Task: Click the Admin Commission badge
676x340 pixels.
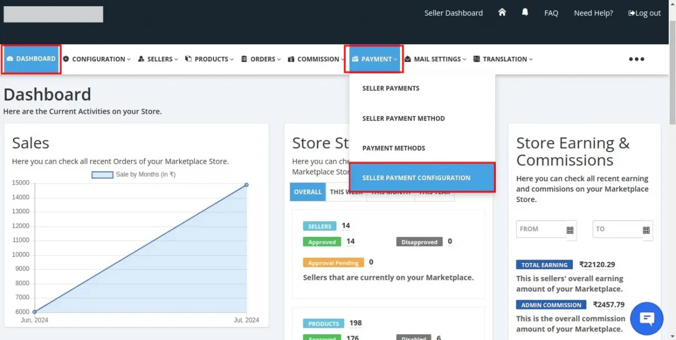Action: pos(551,305)
